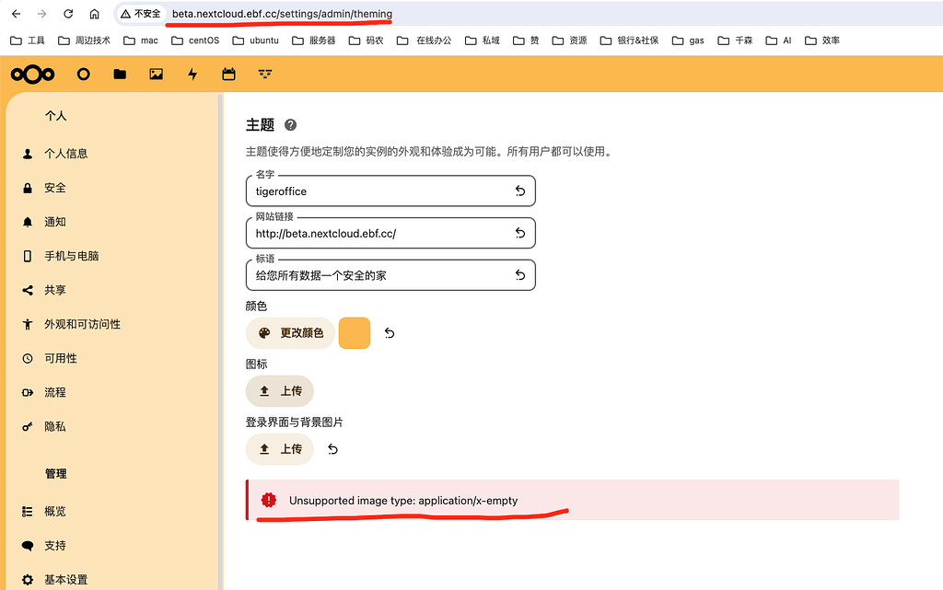Open the 共享 sidebar section
Screen dimensions: 943x590
tap(55, 290)
